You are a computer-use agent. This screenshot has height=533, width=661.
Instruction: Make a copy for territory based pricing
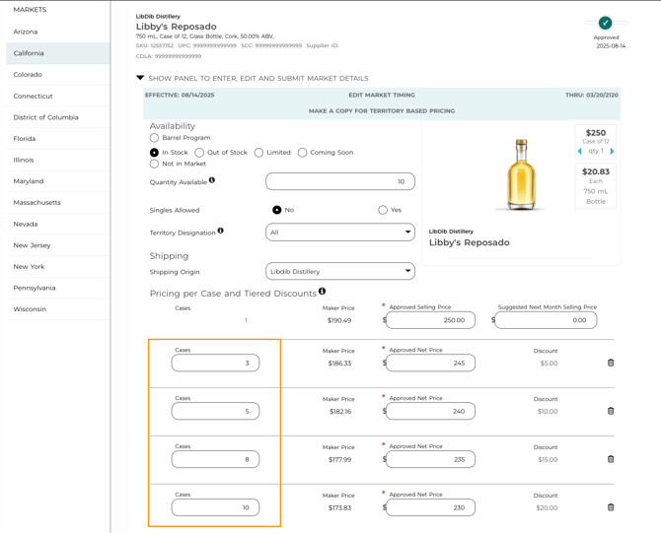coord(382,111)
